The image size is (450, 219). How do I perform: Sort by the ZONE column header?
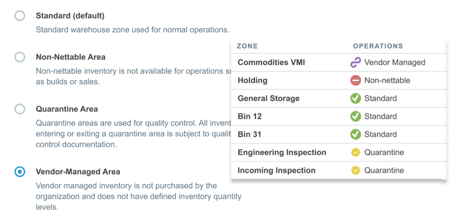[247, 46]
